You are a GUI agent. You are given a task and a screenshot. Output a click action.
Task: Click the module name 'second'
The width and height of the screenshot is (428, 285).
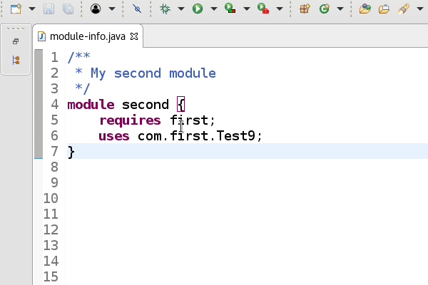[x=146, y=105]
